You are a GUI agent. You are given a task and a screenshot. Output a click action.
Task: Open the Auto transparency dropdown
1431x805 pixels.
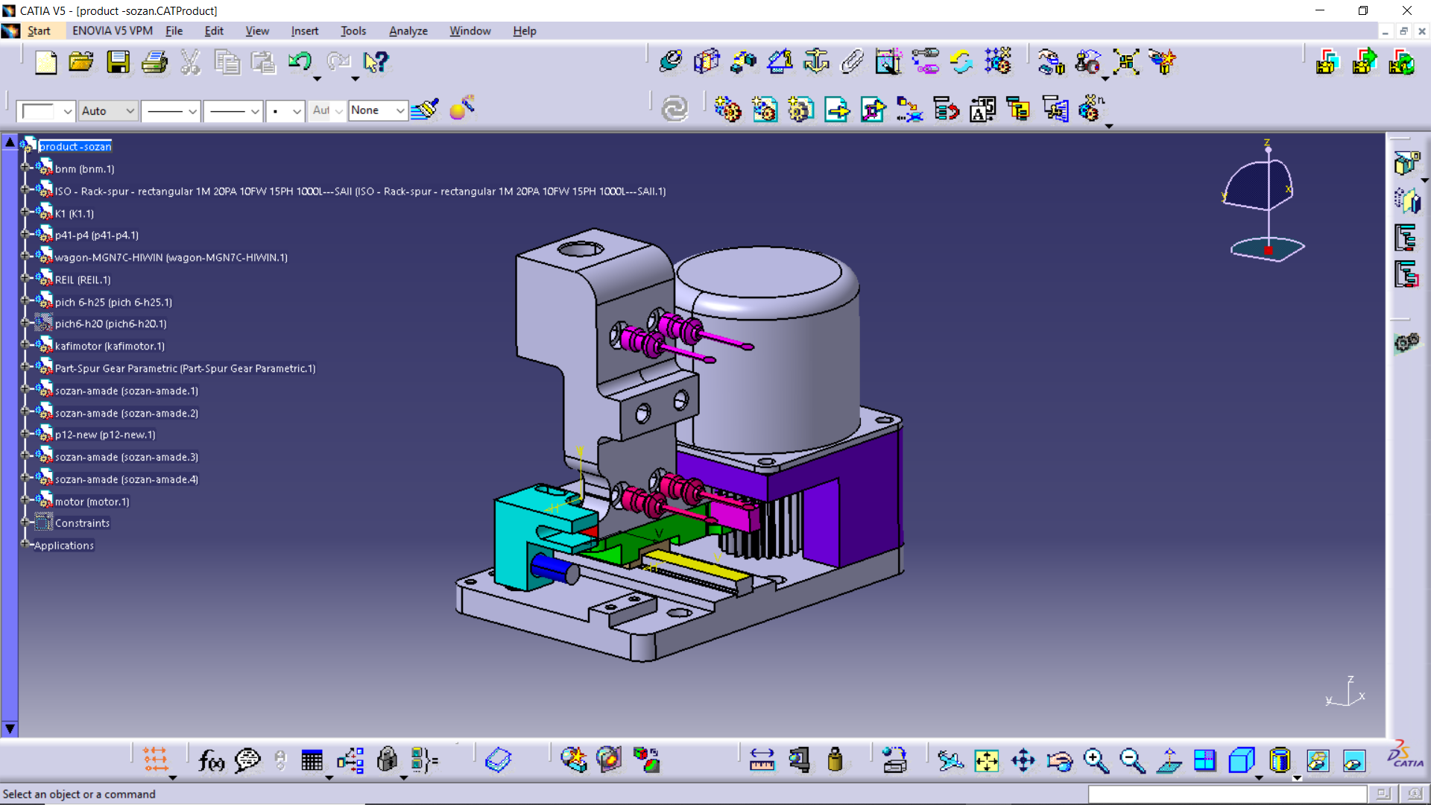click(130, 111)
